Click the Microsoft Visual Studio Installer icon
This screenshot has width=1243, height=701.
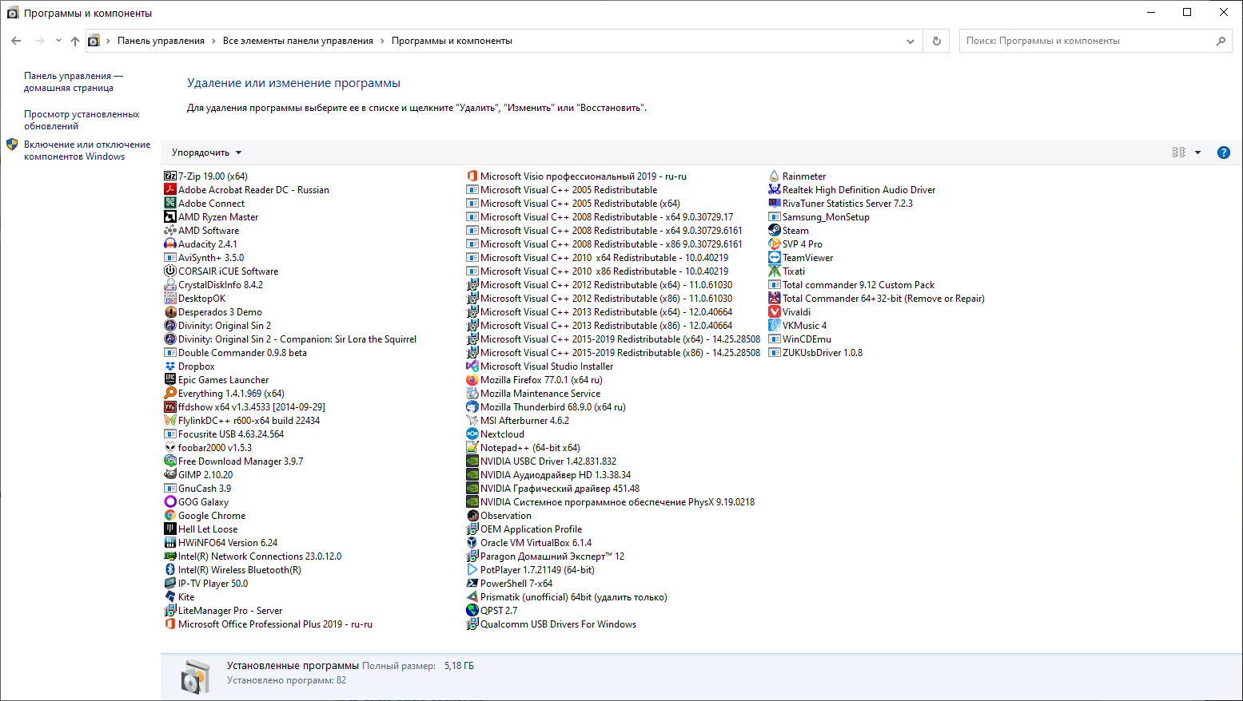[472, 366]
